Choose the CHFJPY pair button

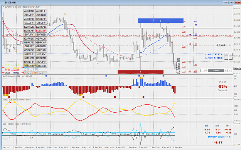[x=41, y=23]
